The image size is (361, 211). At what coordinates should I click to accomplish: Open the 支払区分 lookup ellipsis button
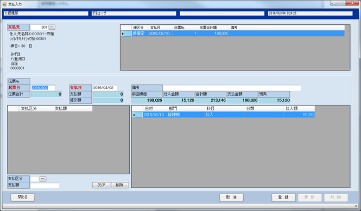pos(43,179)
